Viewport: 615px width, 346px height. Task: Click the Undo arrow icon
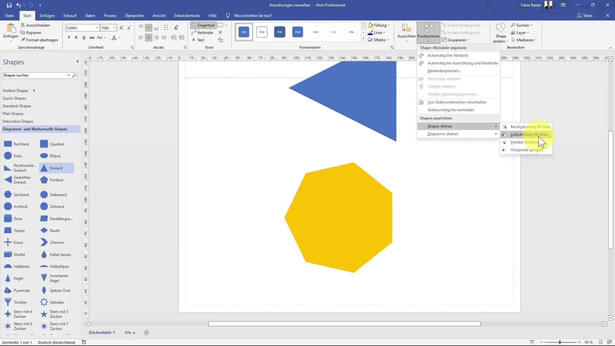[x=19, y=5]
